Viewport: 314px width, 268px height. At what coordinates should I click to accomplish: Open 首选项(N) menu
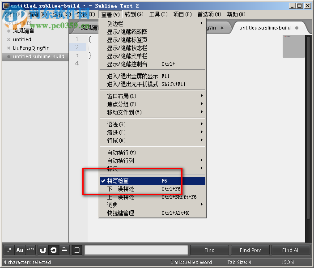point(209,14)
